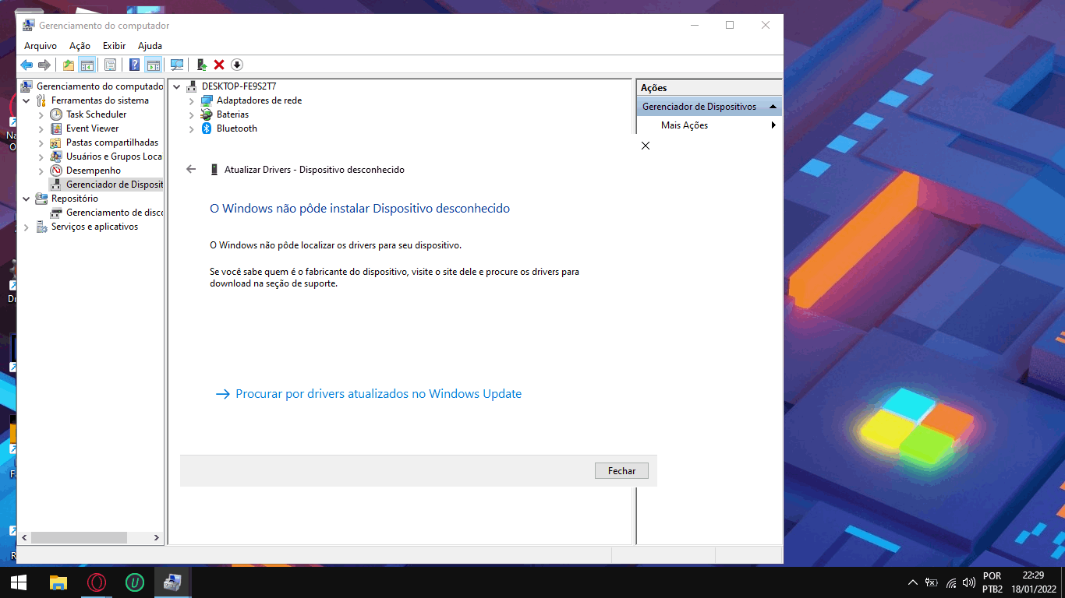Click the battery power tray icon
The width and height of the screenshot is (1065, 598).
click(932, 582)
